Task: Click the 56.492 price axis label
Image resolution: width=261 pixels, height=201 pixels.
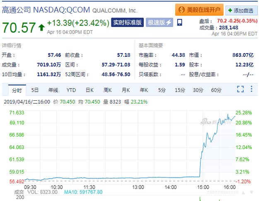Action: tap(17, 182)
